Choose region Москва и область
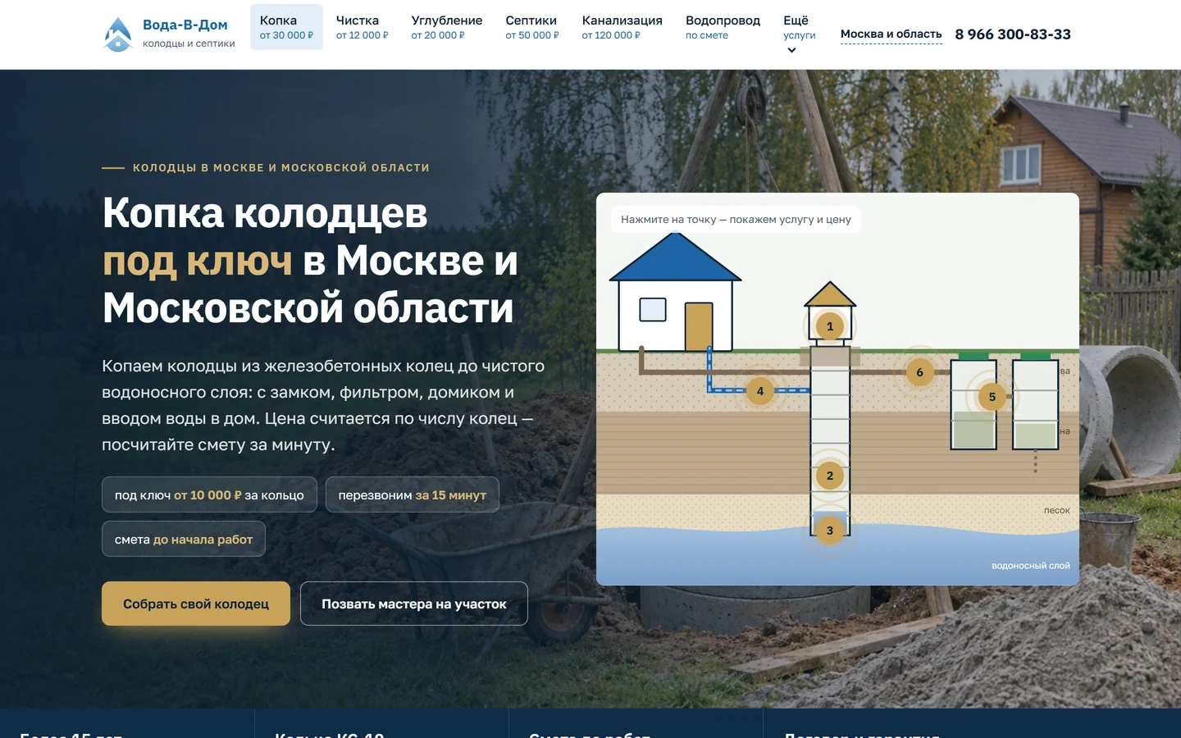 tap(891, 34)
